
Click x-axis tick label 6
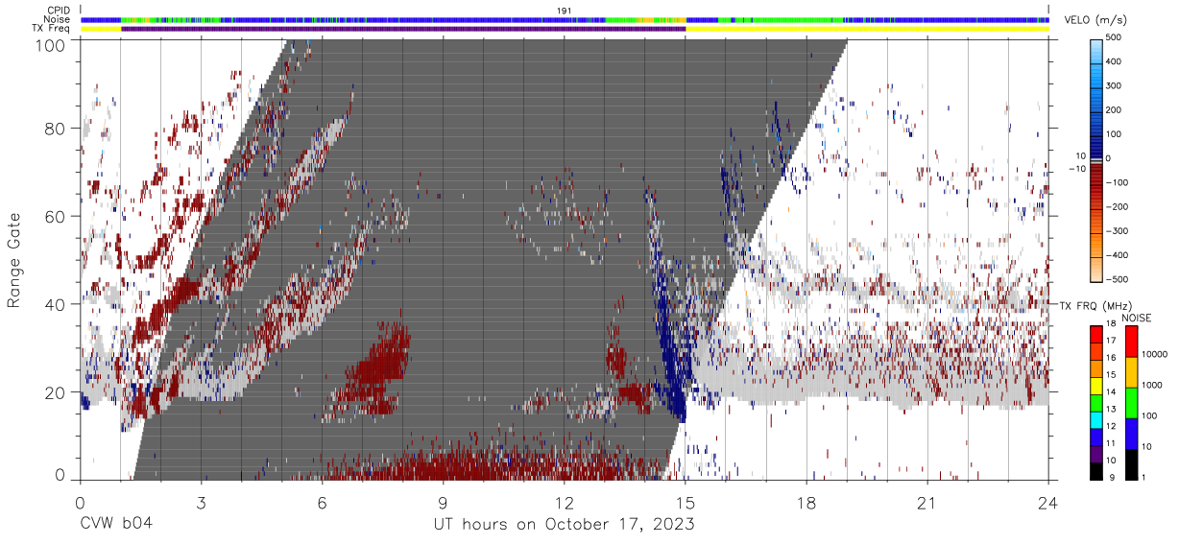click(x=322, y=502)
